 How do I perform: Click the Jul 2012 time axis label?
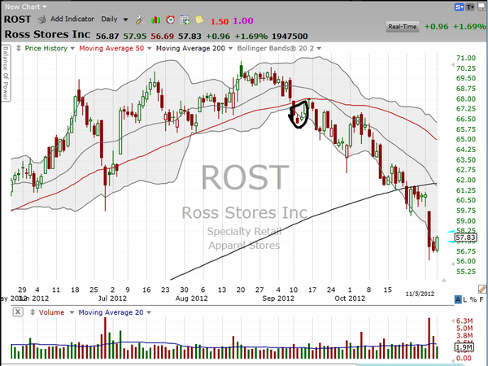point(112,298)
